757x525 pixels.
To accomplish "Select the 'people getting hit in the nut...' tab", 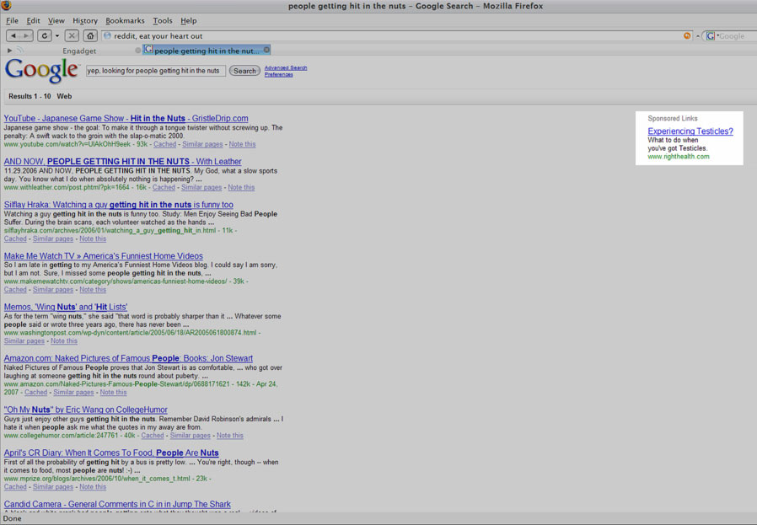I will [207, 51].
